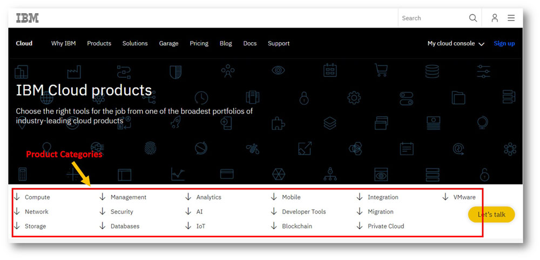Screen dimensions: 540x260
Task: Open the user profile icon
Action: point(495,18)
